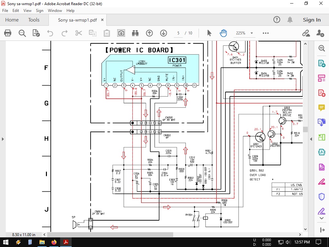Collapse right pane with arrow-bar icon

[323, 230]
